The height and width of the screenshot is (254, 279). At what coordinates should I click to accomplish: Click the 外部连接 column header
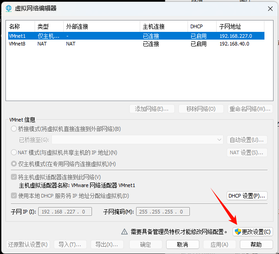pos(101,26)
